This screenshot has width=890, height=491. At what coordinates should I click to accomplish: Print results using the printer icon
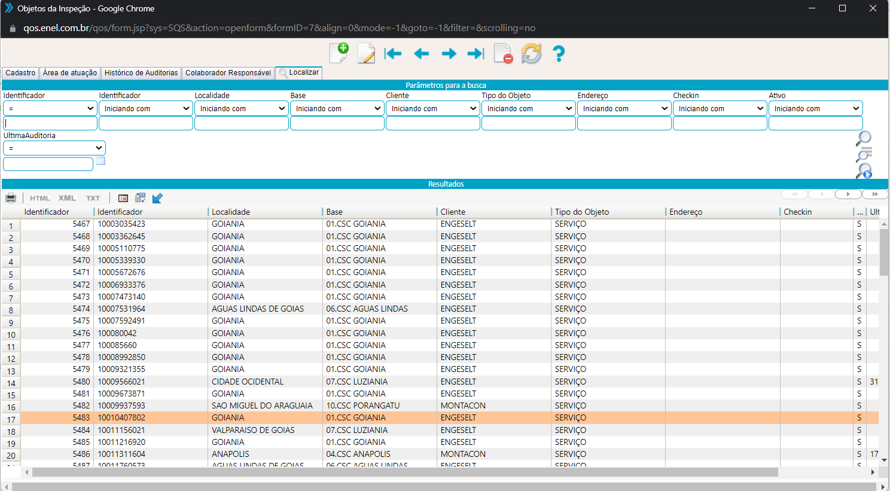pyautogui.click(x=11, y=198)
